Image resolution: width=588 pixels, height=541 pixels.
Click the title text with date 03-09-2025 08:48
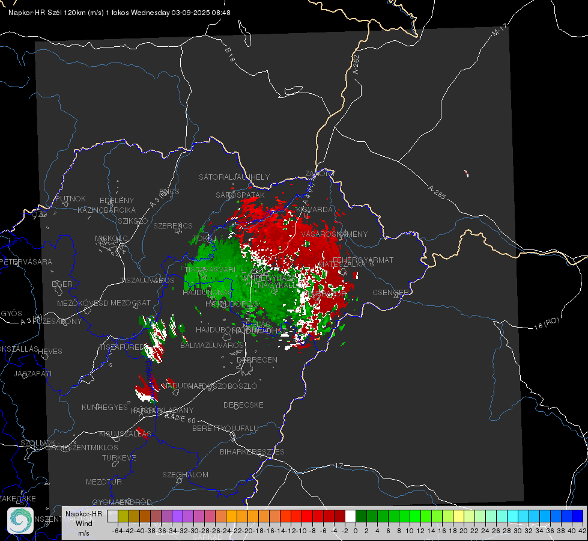[120, 13]
